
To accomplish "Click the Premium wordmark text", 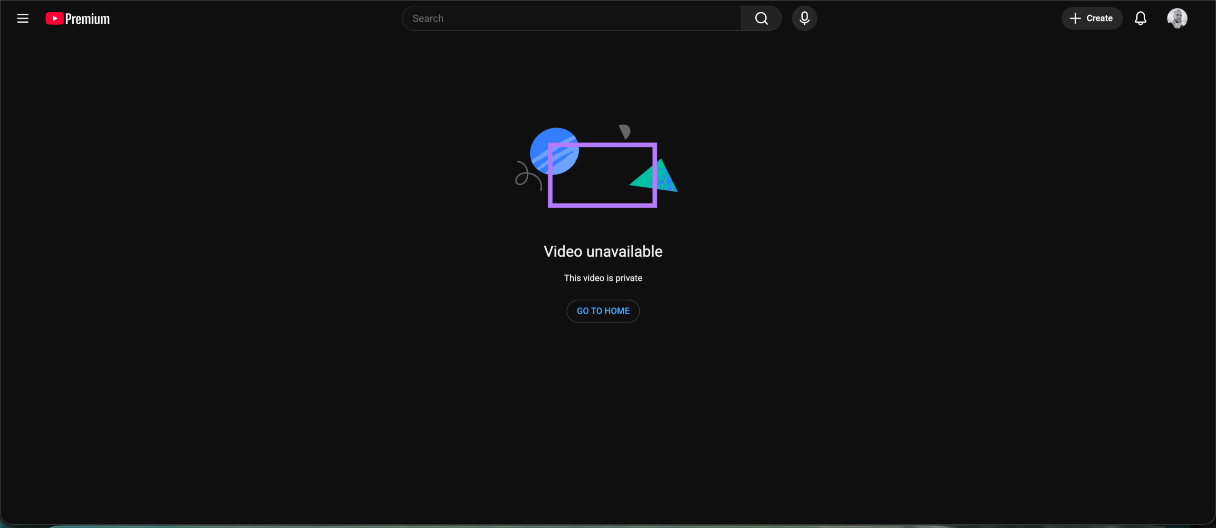I will point(87,19).
